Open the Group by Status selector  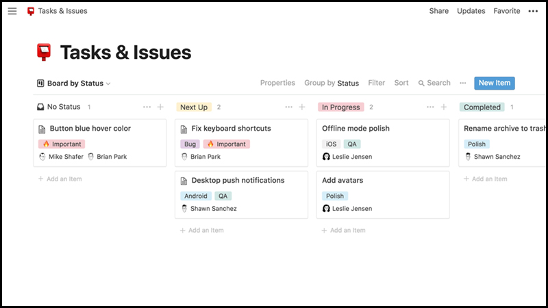pos(332,84)
